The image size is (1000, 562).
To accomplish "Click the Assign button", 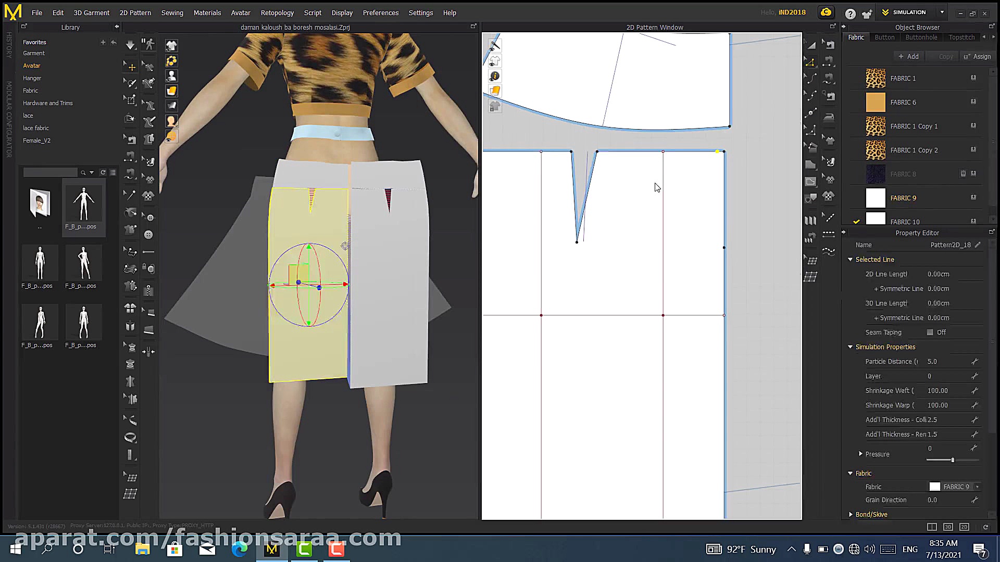I will coord(978,56).
